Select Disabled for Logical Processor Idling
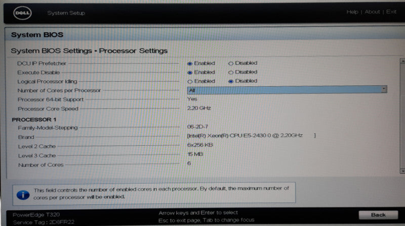 [231, 81]
